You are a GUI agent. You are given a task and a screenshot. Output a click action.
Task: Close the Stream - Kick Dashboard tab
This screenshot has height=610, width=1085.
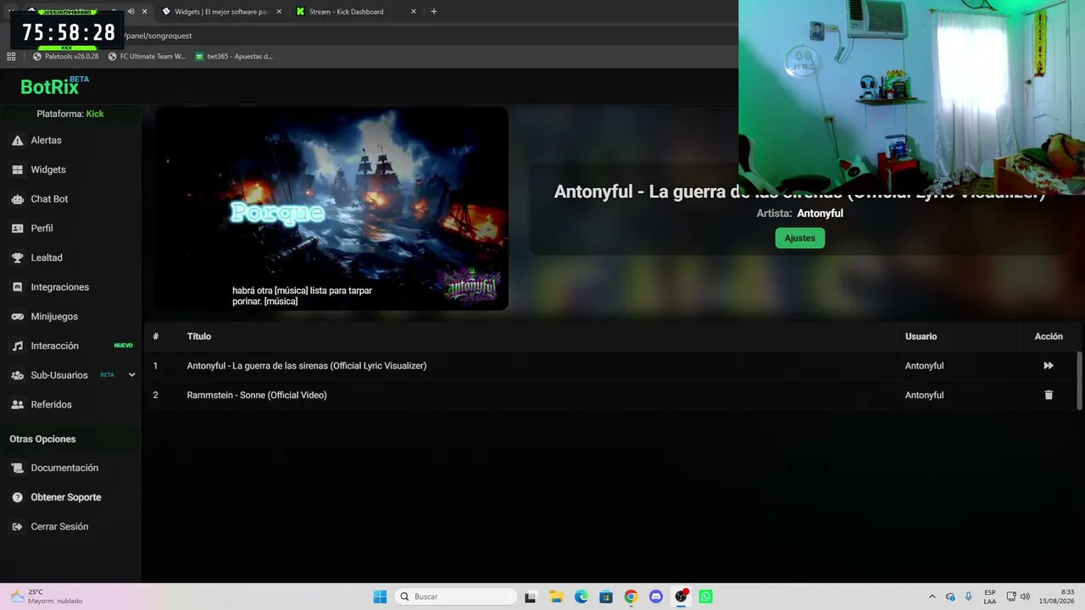point(414,12)
